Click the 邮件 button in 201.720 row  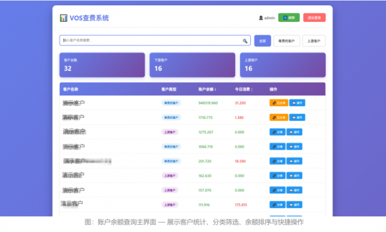pyautogui.click(x=294, y=161)
